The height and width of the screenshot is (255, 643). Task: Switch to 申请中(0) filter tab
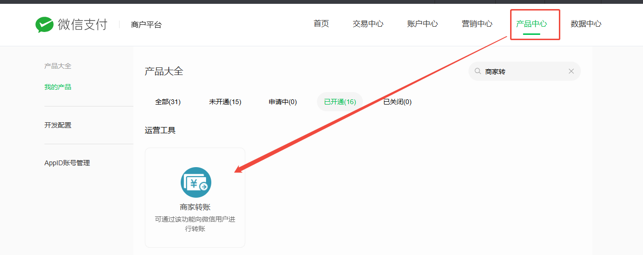pyautogui.click(x=283, y=102)
